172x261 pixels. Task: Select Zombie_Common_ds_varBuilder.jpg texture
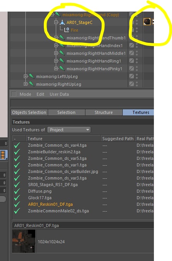[x=63, y=171]
